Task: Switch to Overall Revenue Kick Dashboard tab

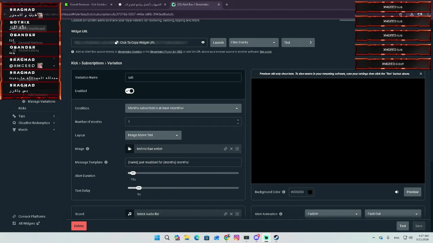Action: pos(88,4)
